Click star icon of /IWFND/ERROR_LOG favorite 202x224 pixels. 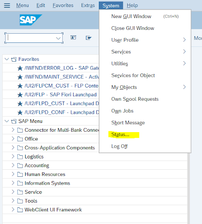click(20, 68)
